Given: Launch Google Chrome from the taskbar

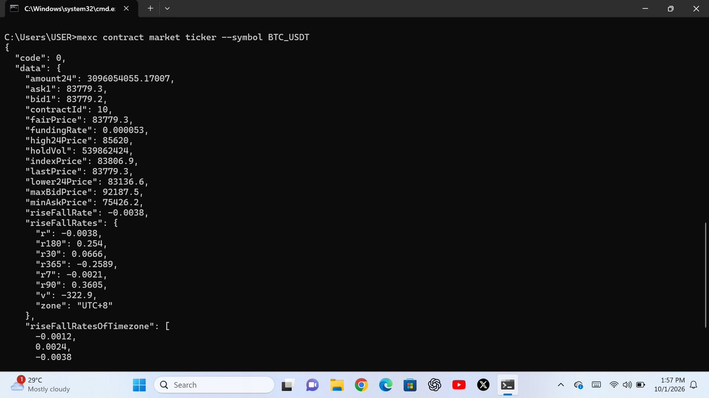Looking at the screenshot, I should [361, 385].
